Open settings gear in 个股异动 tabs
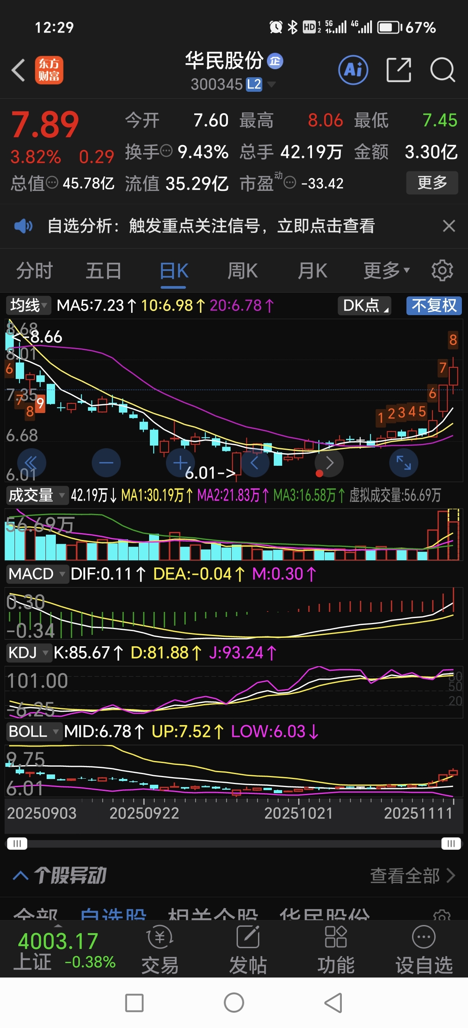Viewport: 468px width, 1028px height. click(442, 916)
